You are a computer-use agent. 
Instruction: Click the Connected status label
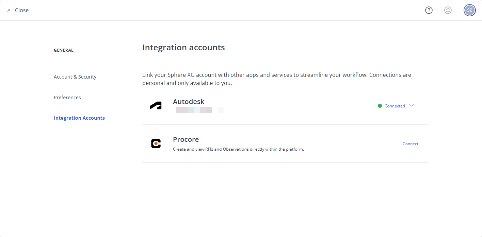point(395,106)
